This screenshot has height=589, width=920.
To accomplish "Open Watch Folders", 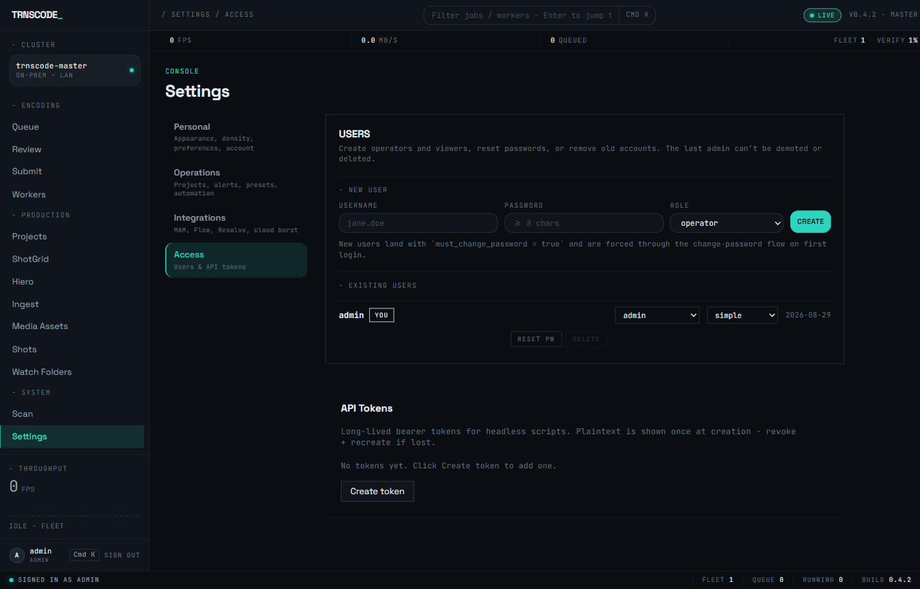I will point(42,372).
